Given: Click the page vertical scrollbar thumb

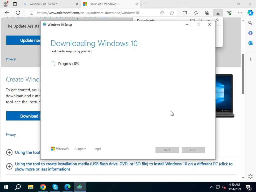Looking at the screenshot, I should click(243, 74).
